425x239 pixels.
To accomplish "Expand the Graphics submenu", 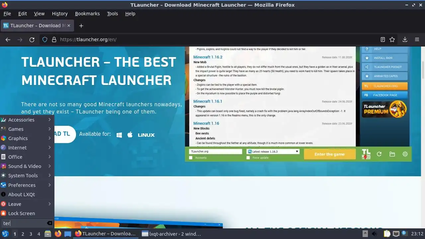I will pyautogui.click(x=27, y=138).
